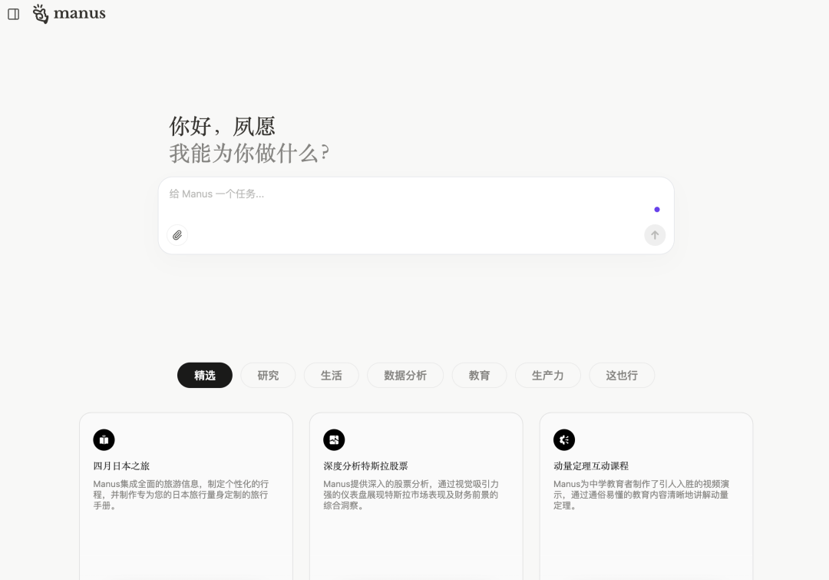Screen dimensions: 829x580
Task: Select the 教育 tab
Action: [480, 375]
